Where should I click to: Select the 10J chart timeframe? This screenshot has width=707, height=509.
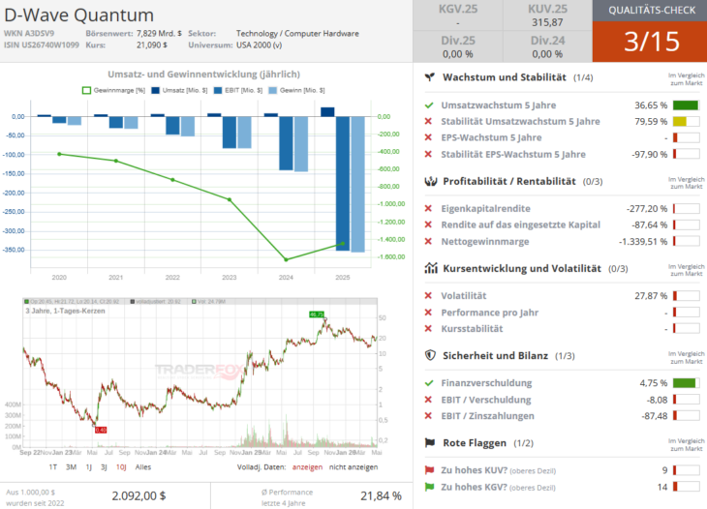tap(121, 467)
